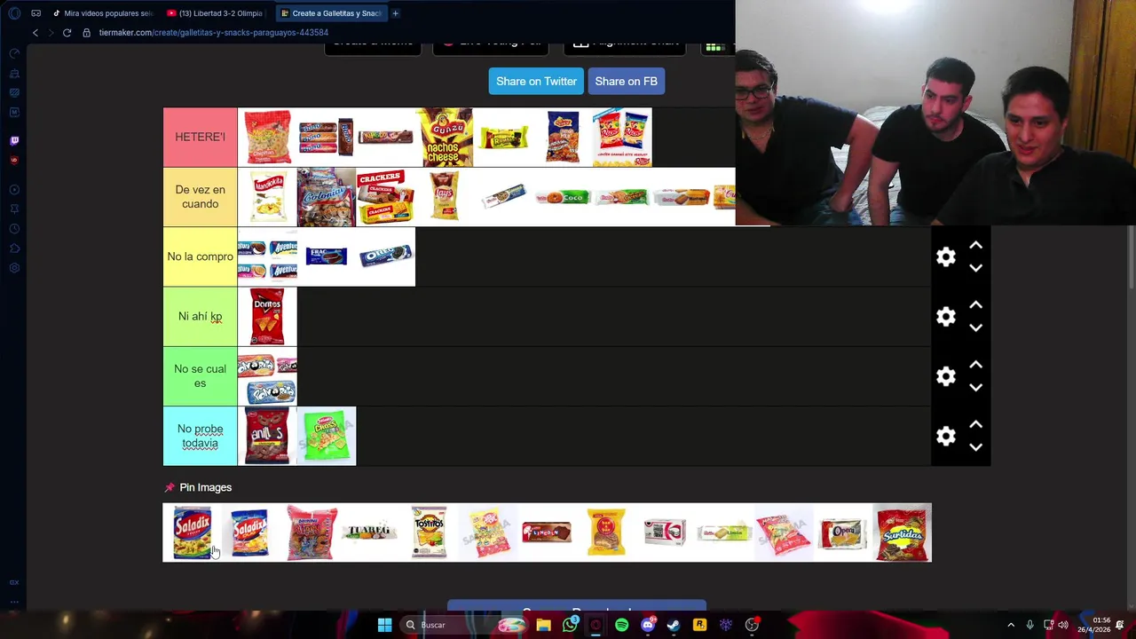This screenshot has width=1136, height=639.
Task: Pick the Opera wafer image in tray
Action: 843,533
